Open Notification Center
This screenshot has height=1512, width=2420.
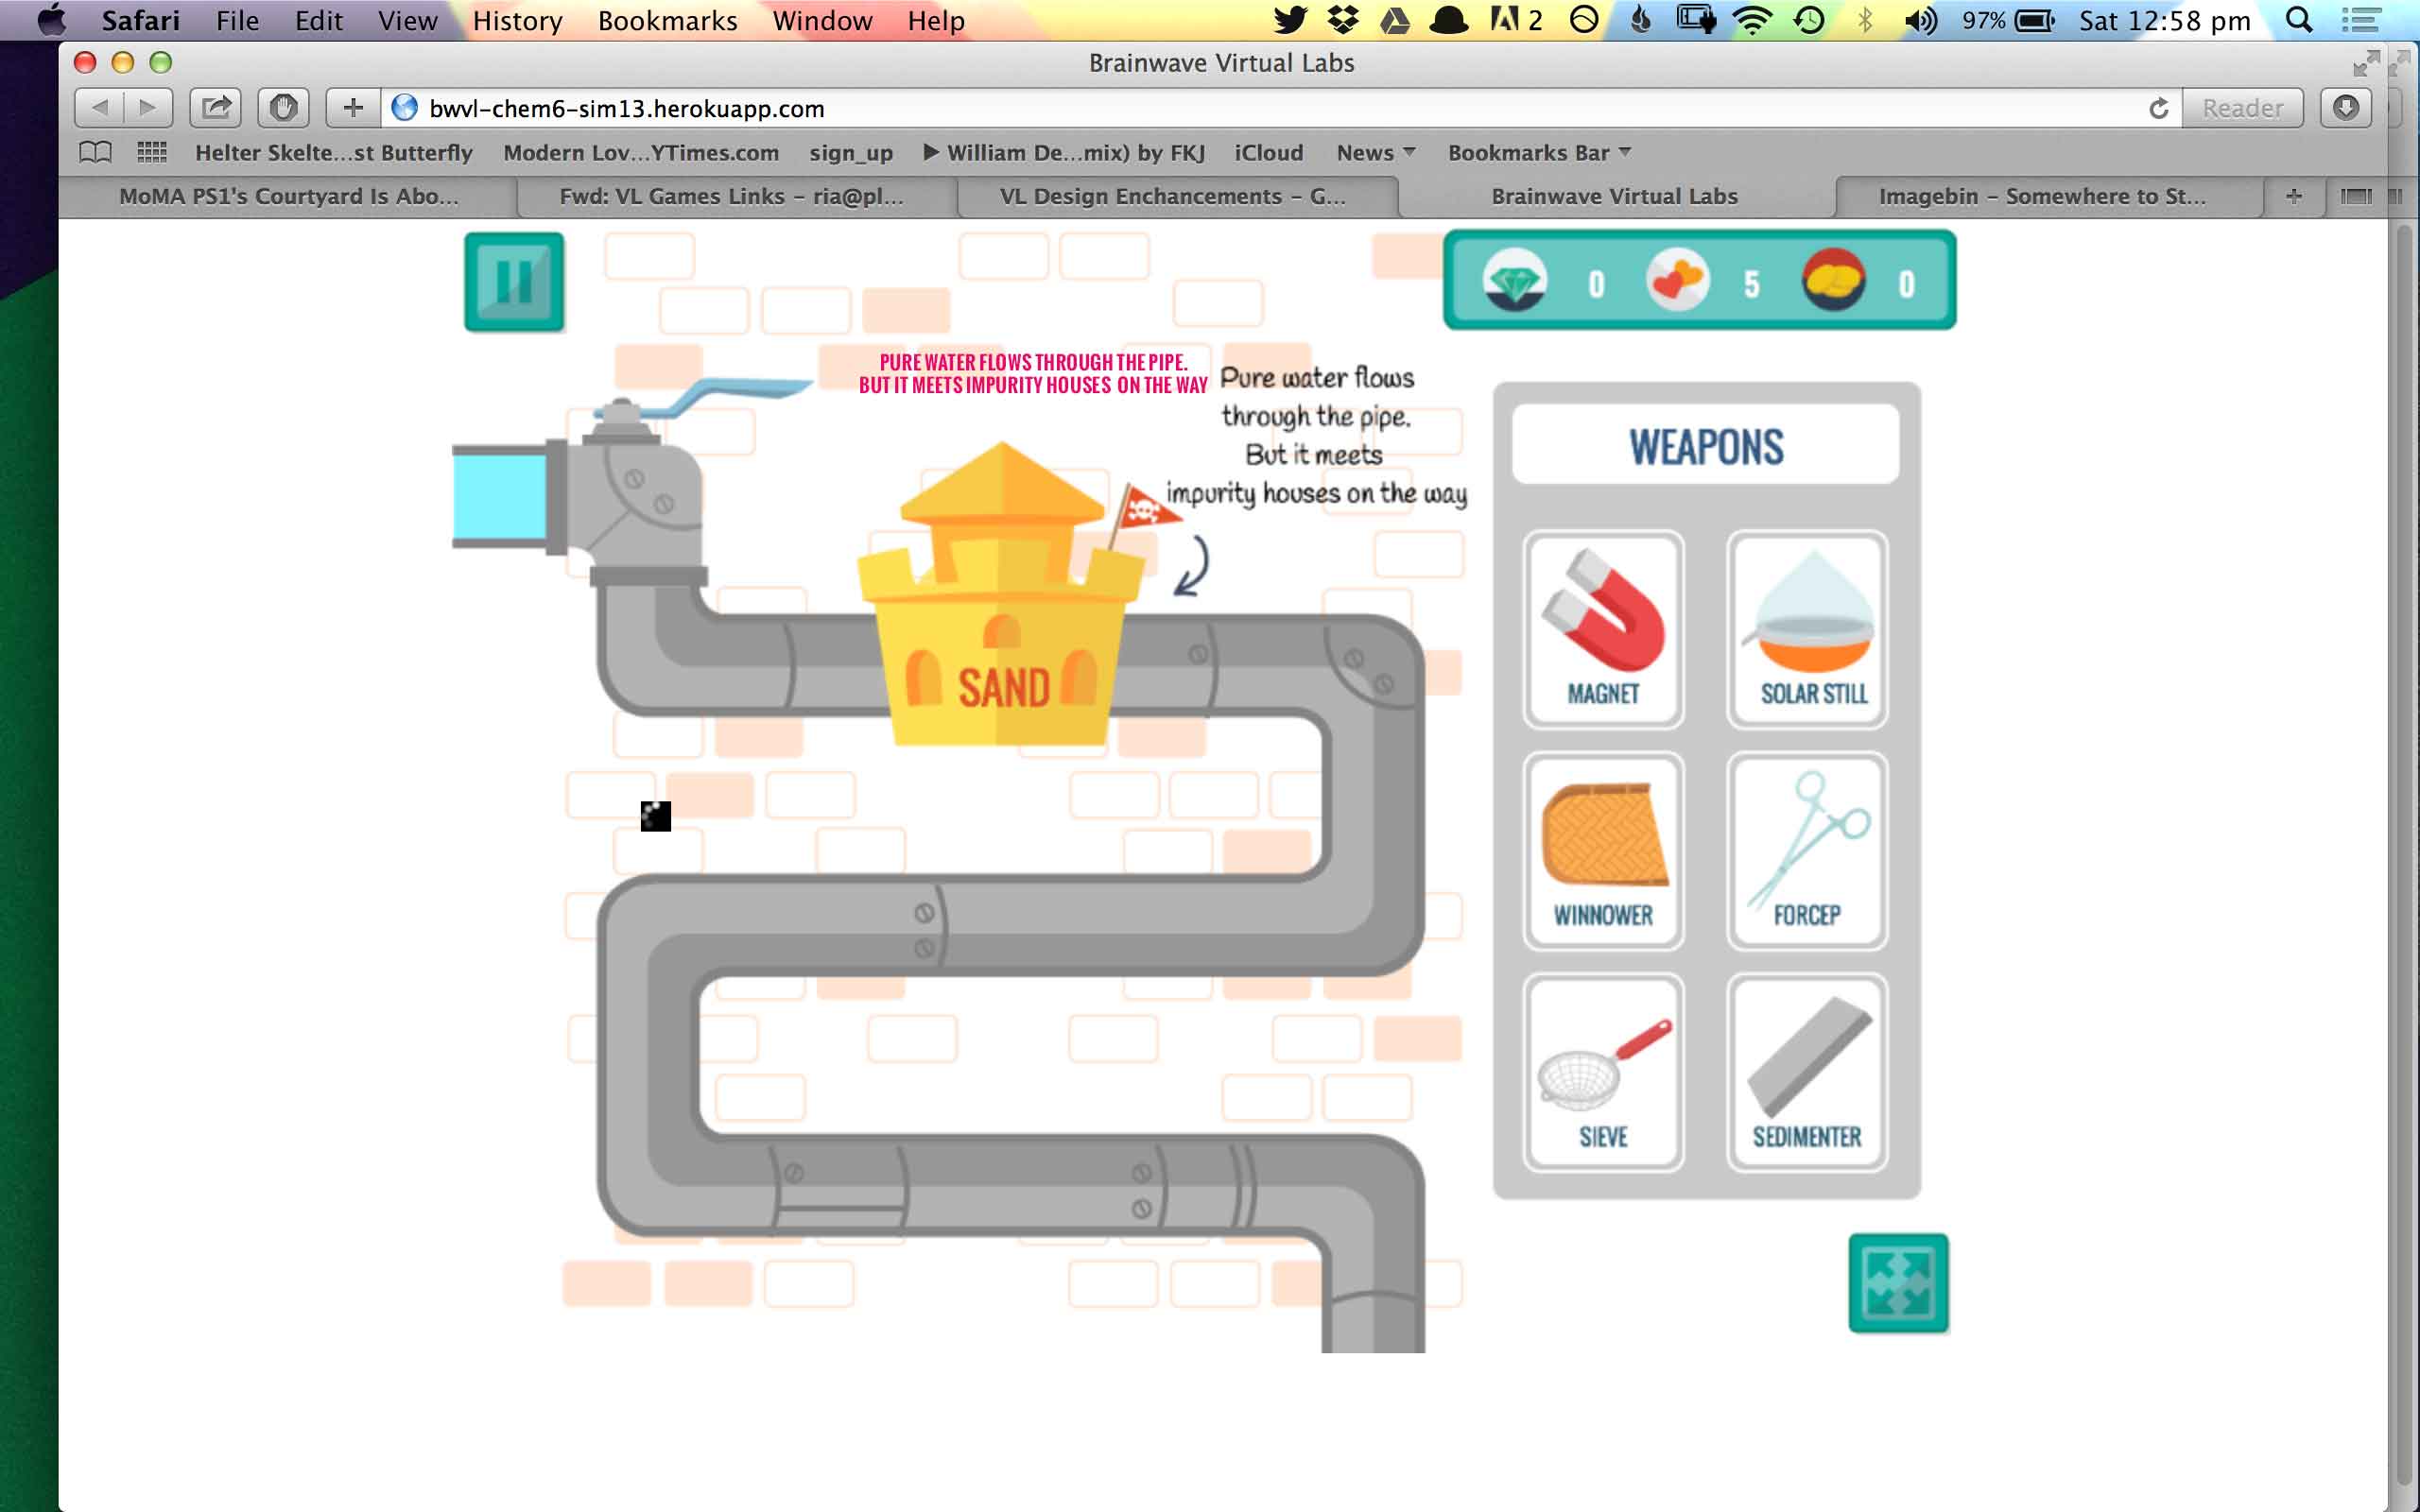click(x=2360, y=20)
